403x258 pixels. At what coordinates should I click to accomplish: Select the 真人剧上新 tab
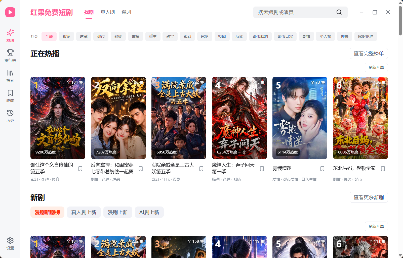84,212
